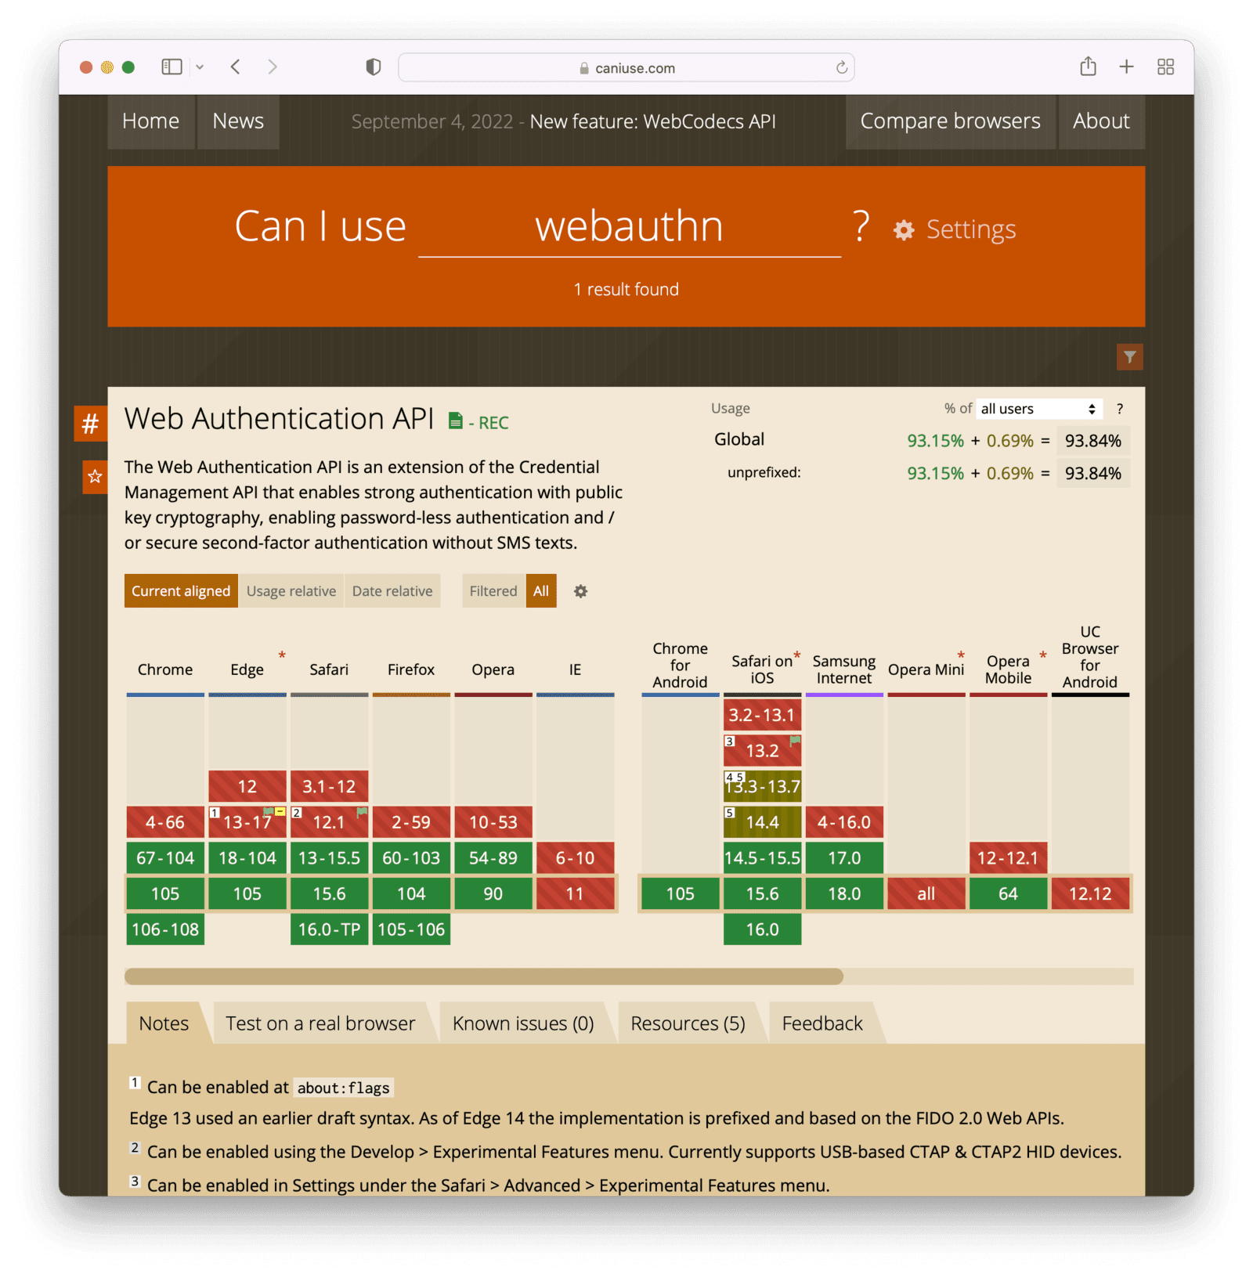Open the Feedback tab
Screen dimensions: 1253x1274
click(822, 1023)
